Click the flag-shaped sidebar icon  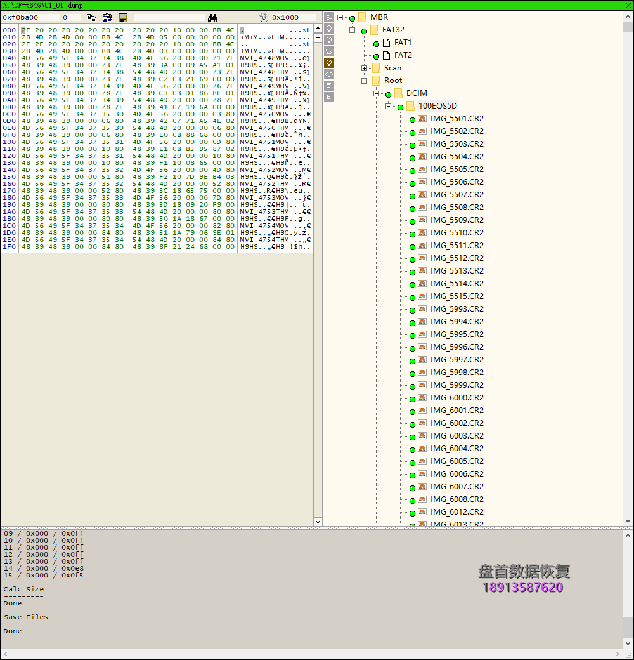pos(329,51)
